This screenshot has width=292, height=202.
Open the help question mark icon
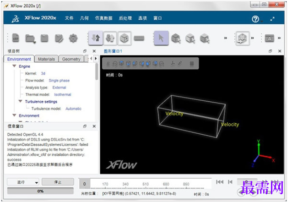(255, 19)
